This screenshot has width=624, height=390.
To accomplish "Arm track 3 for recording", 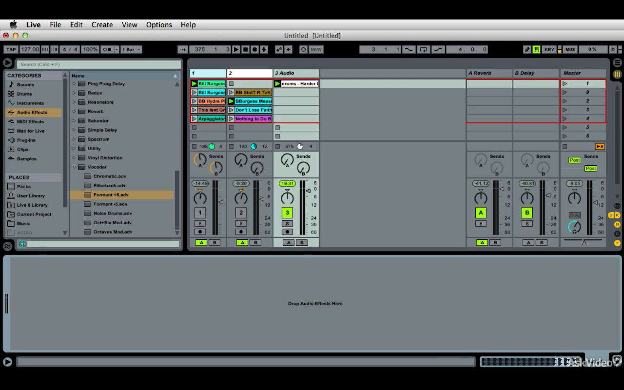I will point(287,232).
